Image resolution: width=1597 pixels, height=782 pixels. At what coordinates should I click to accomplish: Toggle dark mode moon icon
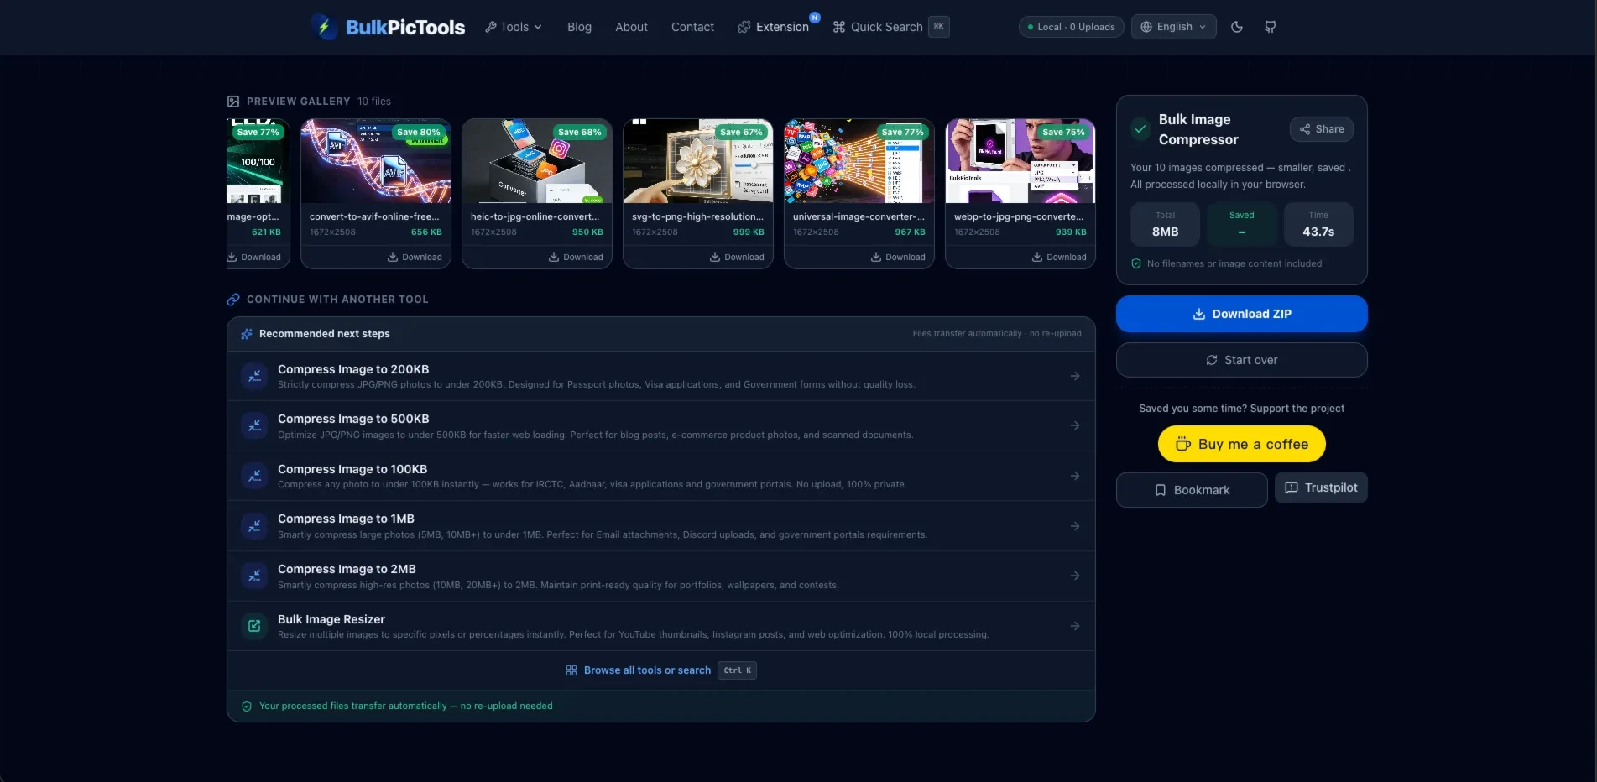[1236, 27]
